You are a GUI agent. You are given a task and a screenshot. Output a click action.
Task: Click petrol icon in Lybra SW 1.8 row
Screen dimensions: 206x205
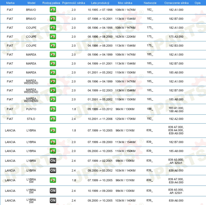(53, 180)
